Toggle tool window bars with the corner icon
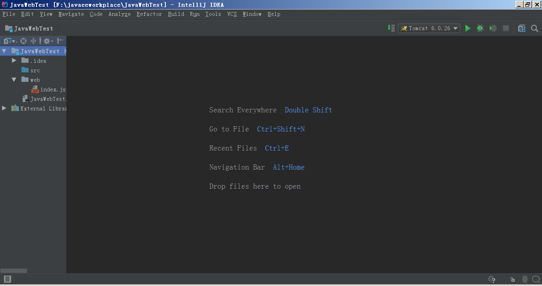Viewport: 542px width, 286px height. [7, 279]
